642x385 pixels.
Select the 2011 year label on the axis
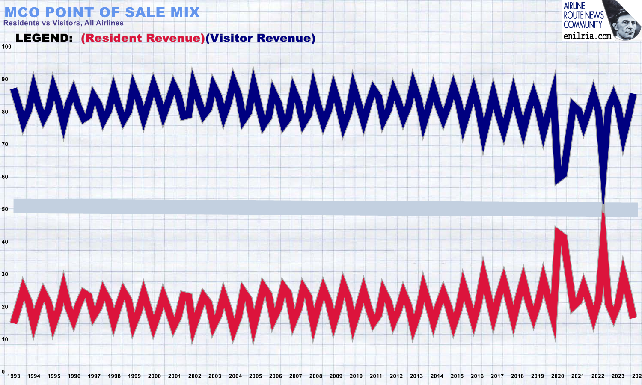376,376
